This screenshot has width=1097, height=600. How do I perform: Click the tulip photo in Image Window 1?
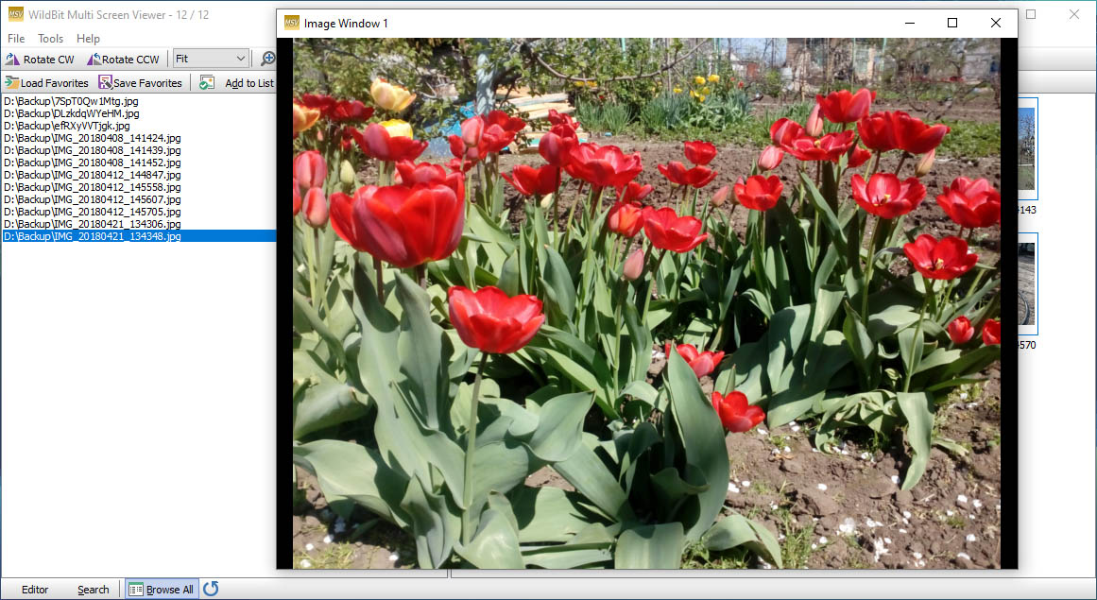tap(646, 302)
